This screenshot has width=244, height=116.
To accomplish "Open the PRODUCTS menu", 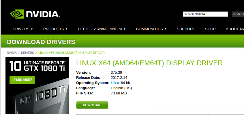I will (x=54, y=29).
